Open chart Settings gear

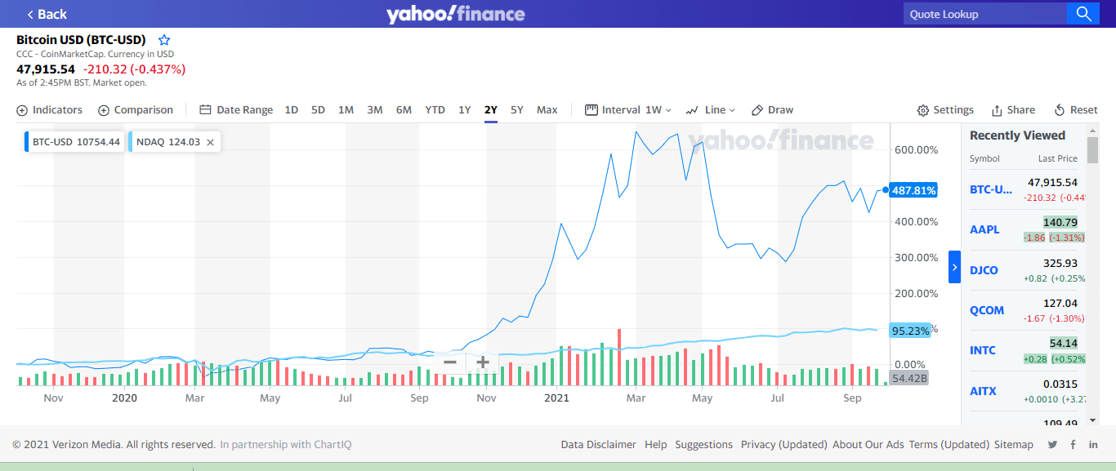pyautogui.click(x=945, y=110)
